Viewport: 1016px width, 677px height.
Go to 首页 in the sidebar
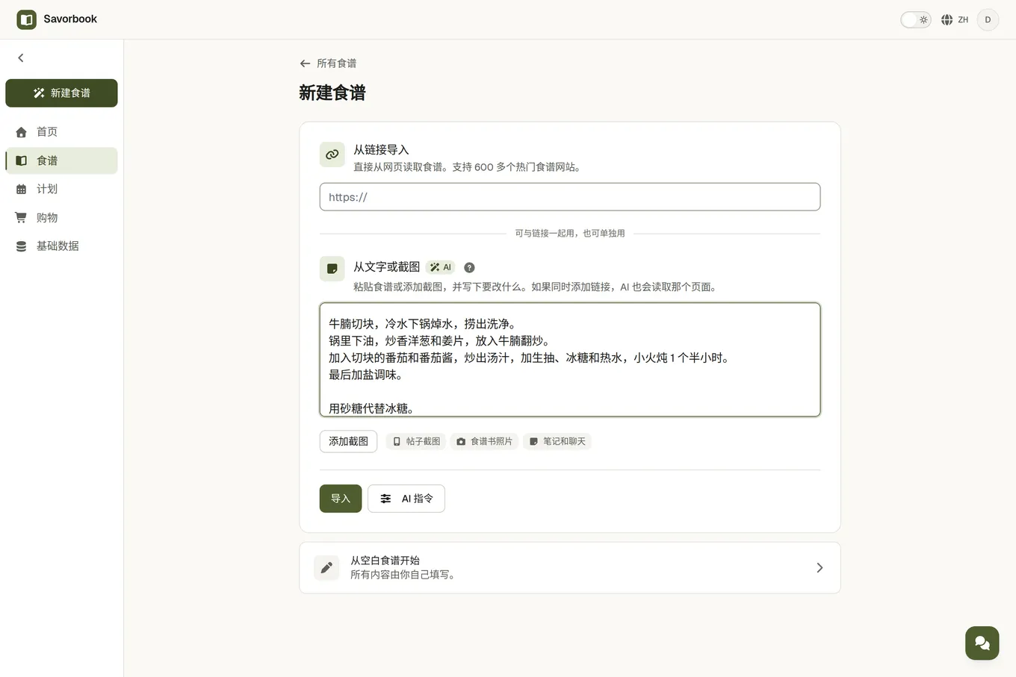61,132
